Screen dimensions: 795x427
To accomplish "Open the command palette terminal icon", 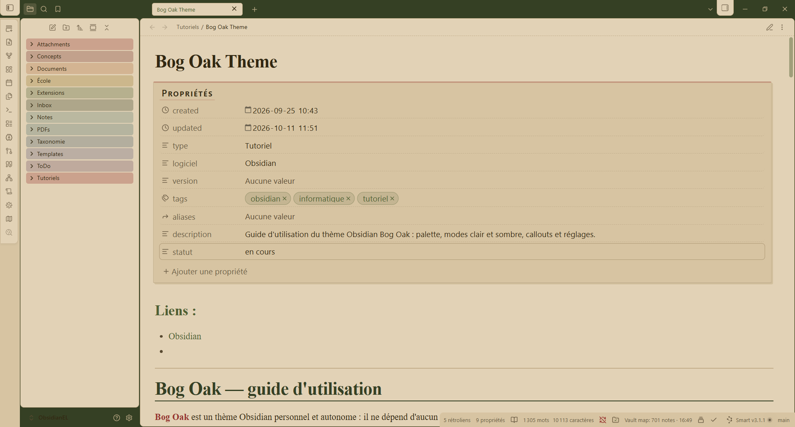I will [9, 110].
